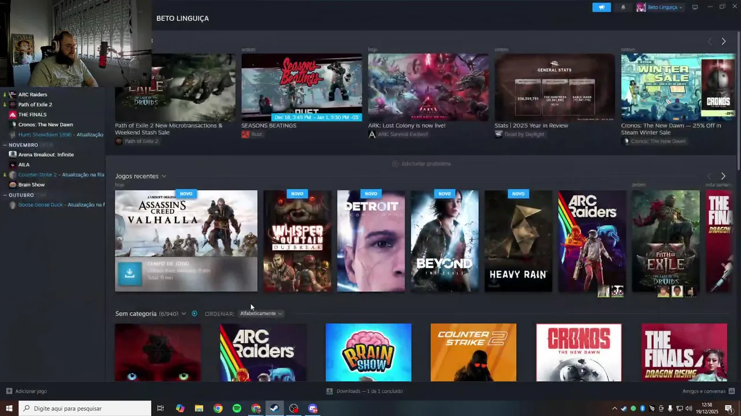
Task: Show hidden system tray icons chevron
Action: [x=615, y=408]
